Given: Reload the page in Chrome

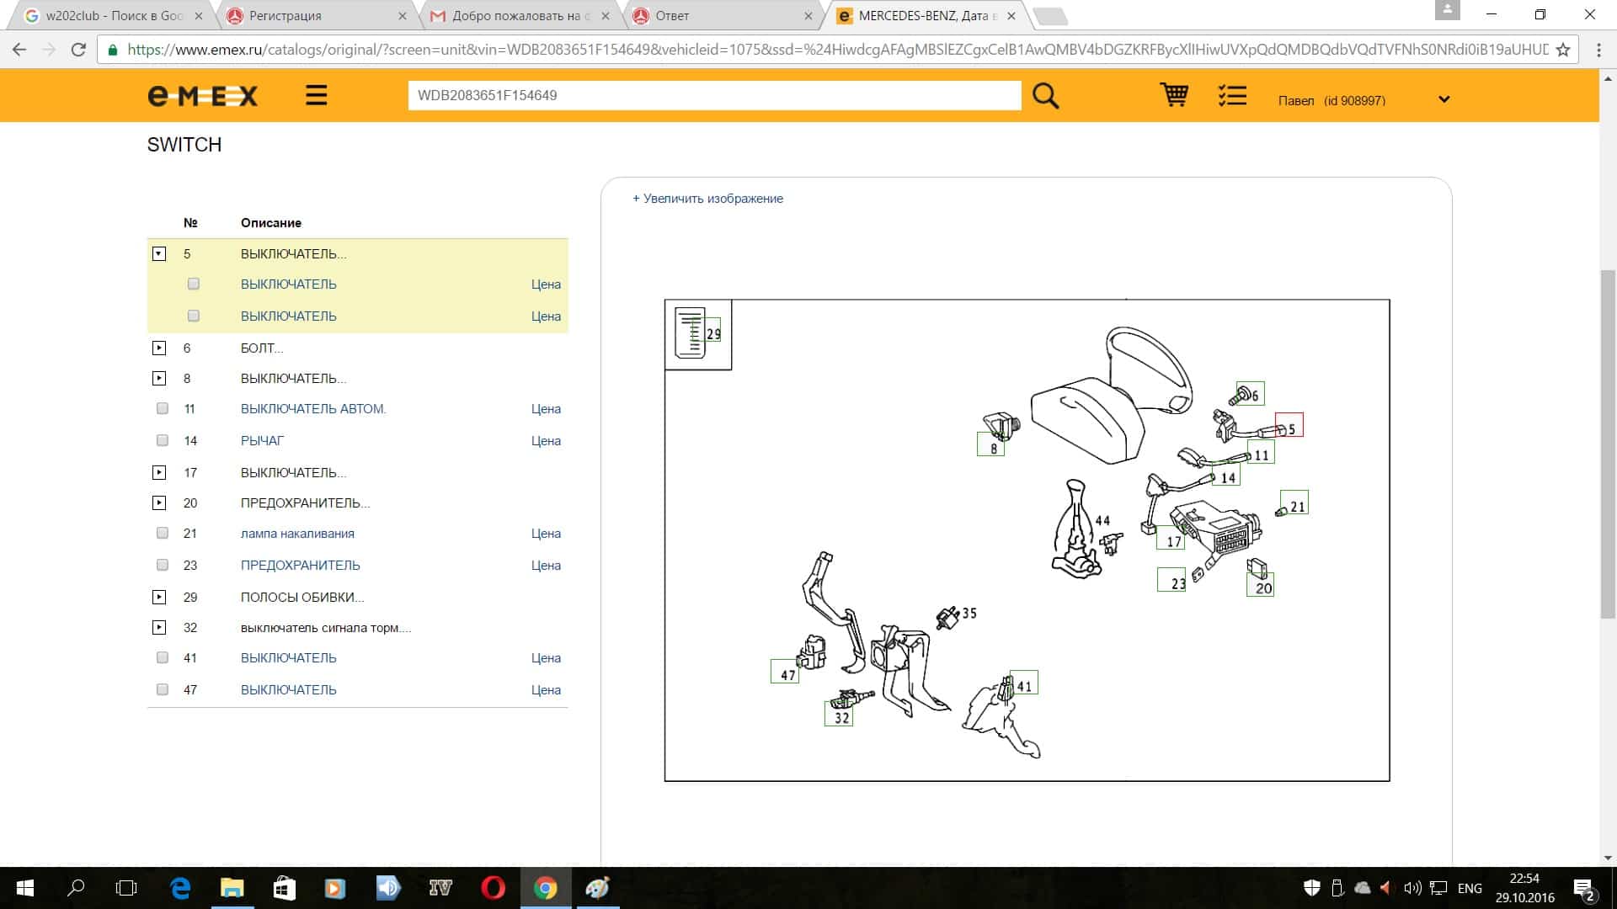Looking at the screenshot, I should 78,50.
